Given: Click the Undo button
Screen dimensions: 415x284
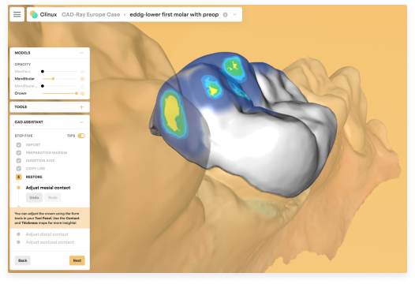Looking at the screenshot, I should click(x=34, y=197).
